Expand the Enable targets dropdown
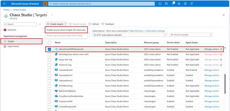The image size is (230, 111). [x=56, y=24]
